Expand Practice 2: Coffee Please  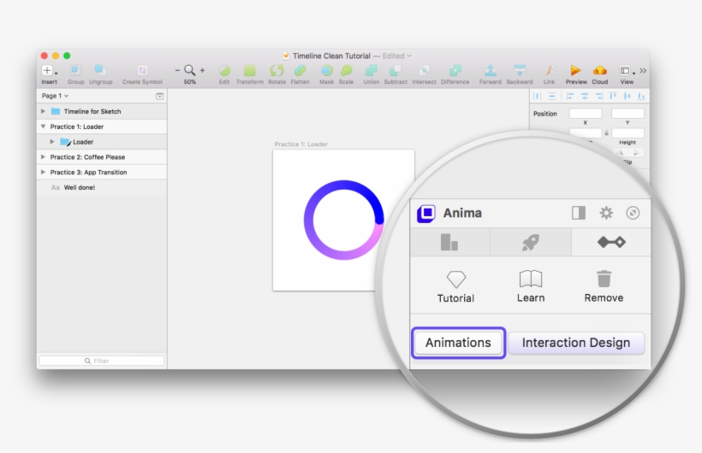click(43, 157)
